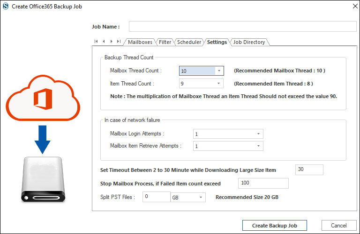Close the Create Office365 Backup Job dialog

click(x=355, y=6)
